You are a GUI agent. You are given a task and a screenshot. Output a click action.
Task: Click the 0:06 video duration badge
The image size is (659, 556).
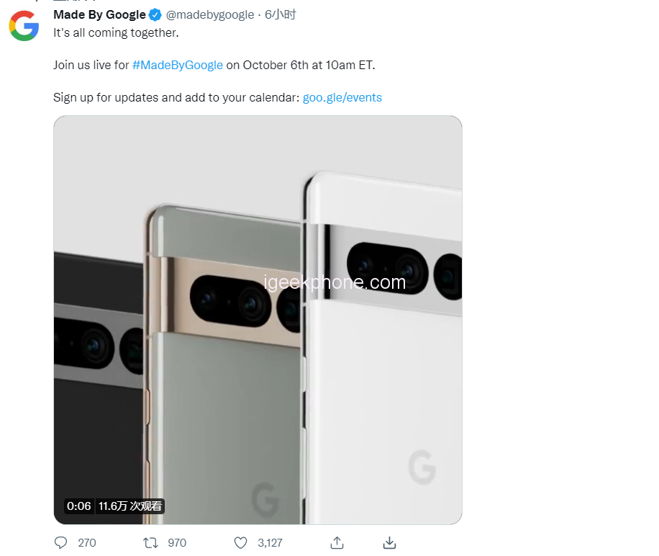(x=79, y=506)
